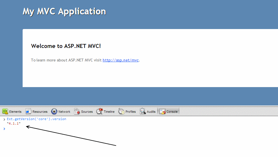Image resolution: width=278 pixels, height=157 pixels.
Task: Open the Timeline tab label
Action: [109, 112]
